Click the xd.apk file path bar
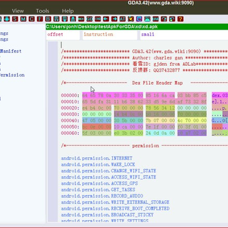 coord(137,27)
